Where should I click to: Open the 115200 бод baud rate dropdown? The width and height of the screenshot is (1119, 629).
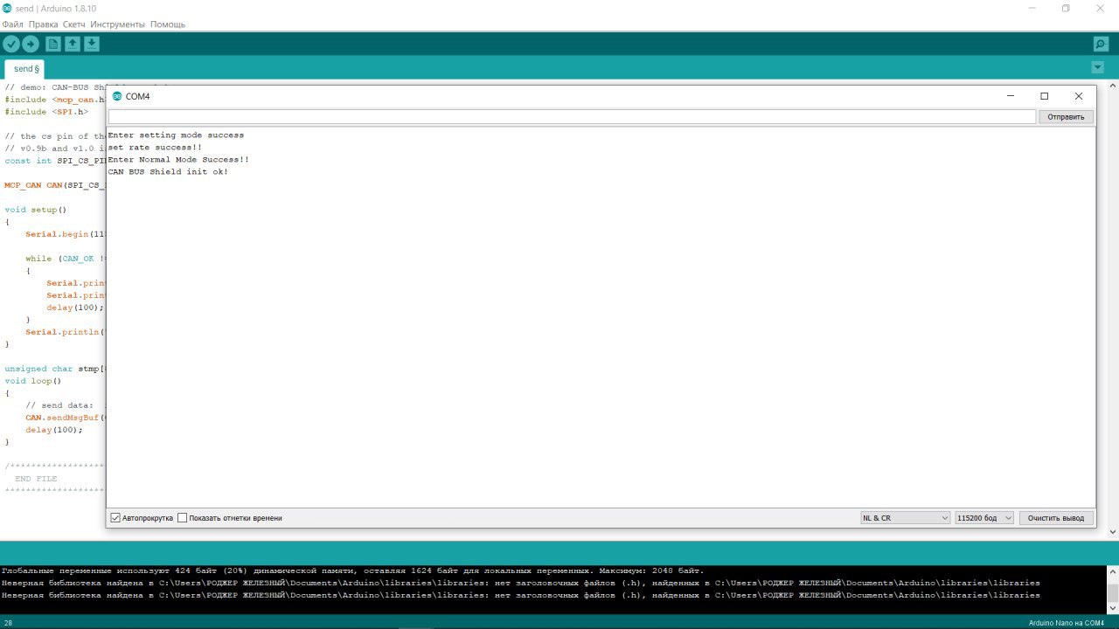[984, 518]
